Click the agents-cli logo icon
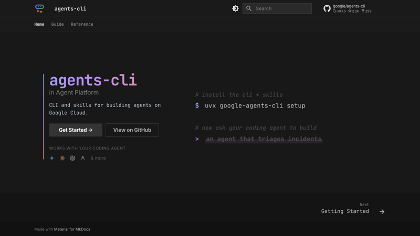 coord(39,8)
